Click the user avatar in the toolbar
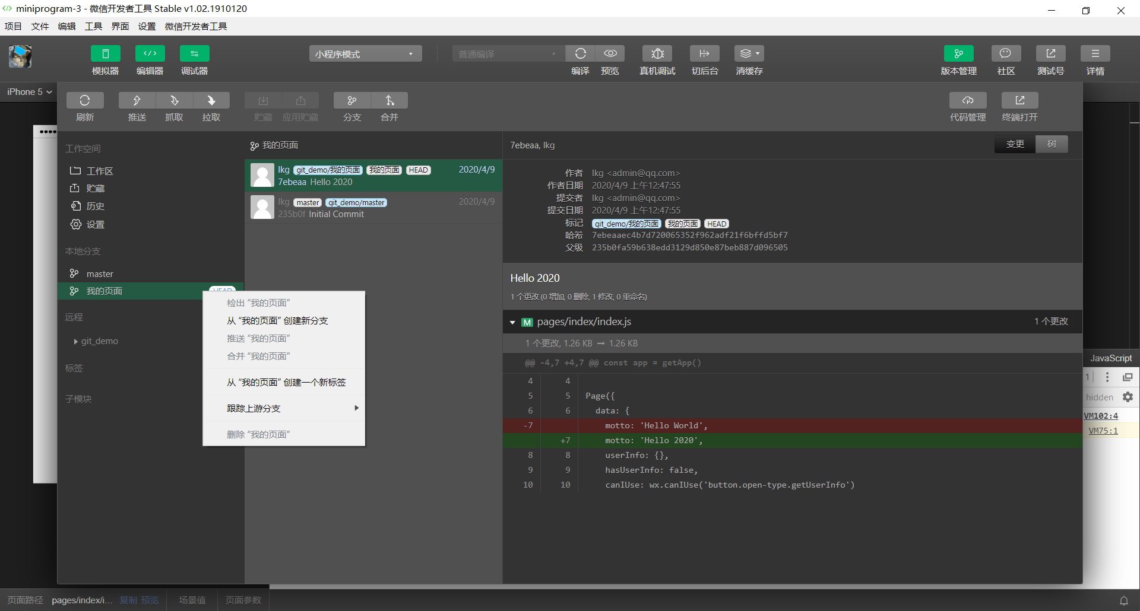1140x611 pixels. [20, 57]
